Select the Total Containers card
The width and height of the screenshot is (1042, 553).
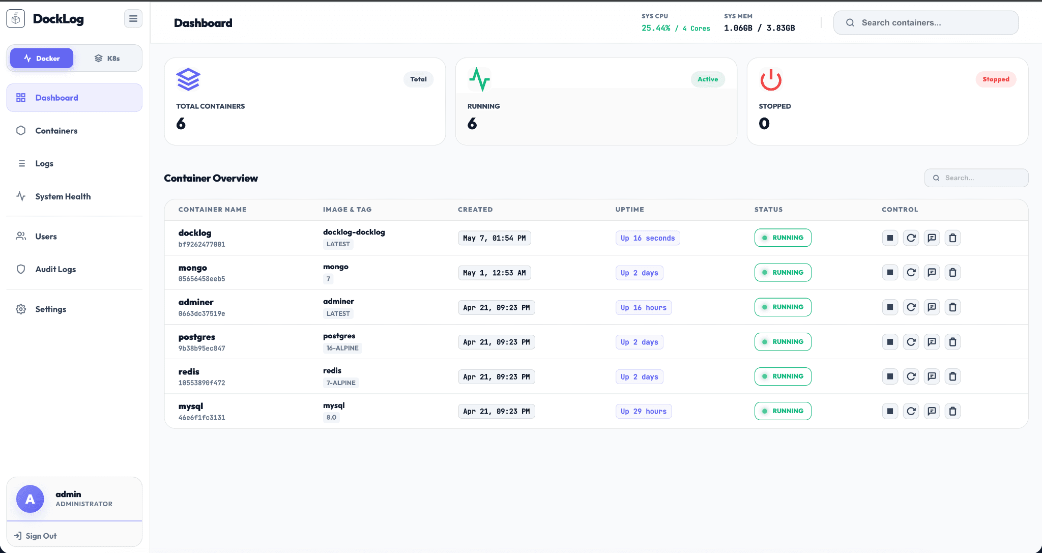point(305,101)
